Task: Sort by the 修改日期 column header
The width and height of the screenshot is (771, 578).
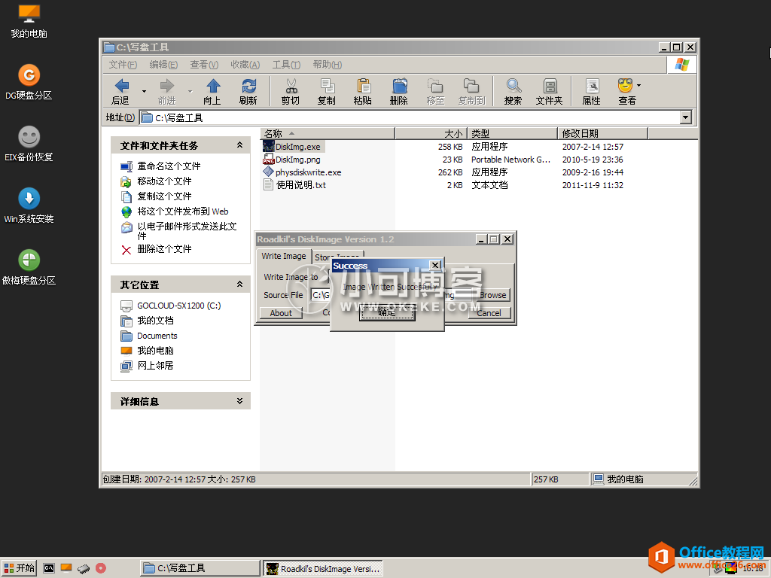Action: coord(603,133)
